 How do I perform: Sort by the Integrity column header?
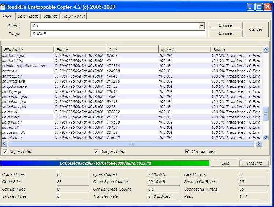(184, 50)
